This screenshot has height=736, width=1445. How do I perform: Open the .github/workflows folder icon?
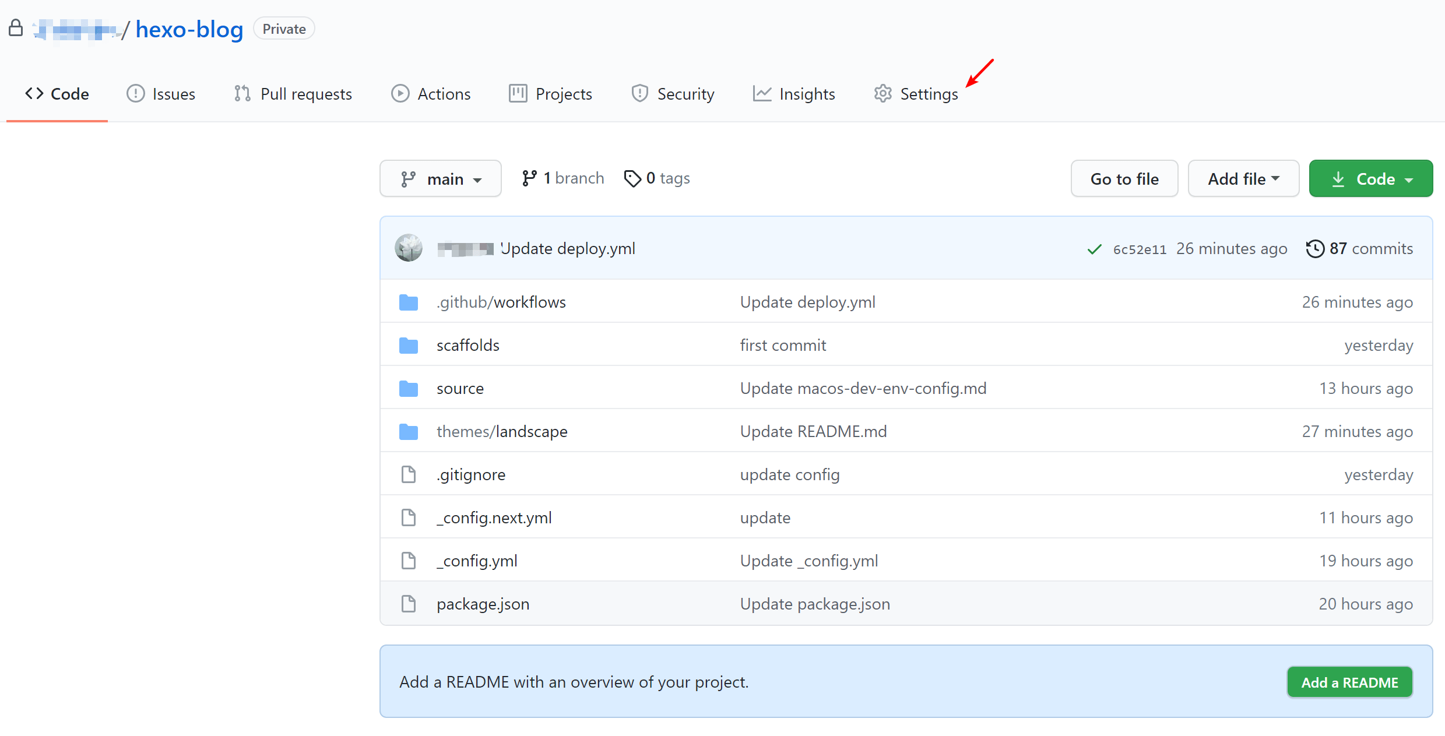[x=408, y=302]
